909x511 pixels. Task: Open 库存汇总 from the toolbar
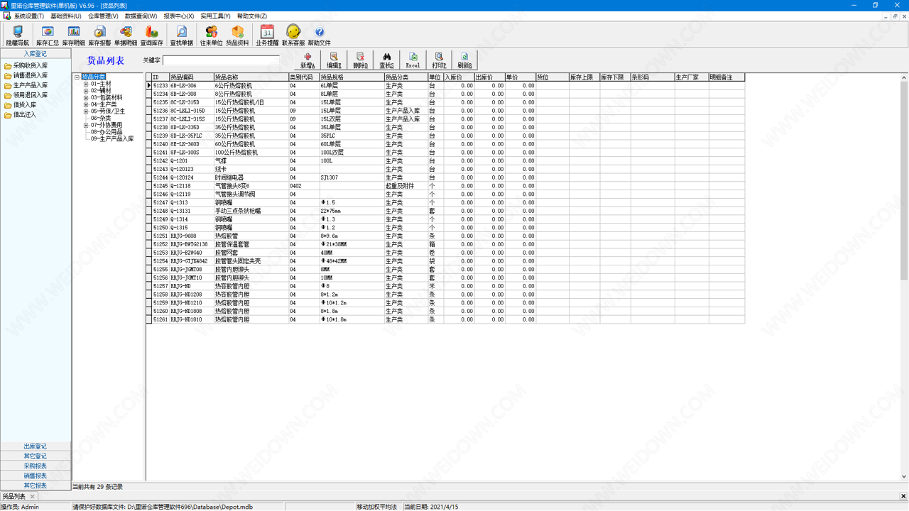[x=48, y=35]
